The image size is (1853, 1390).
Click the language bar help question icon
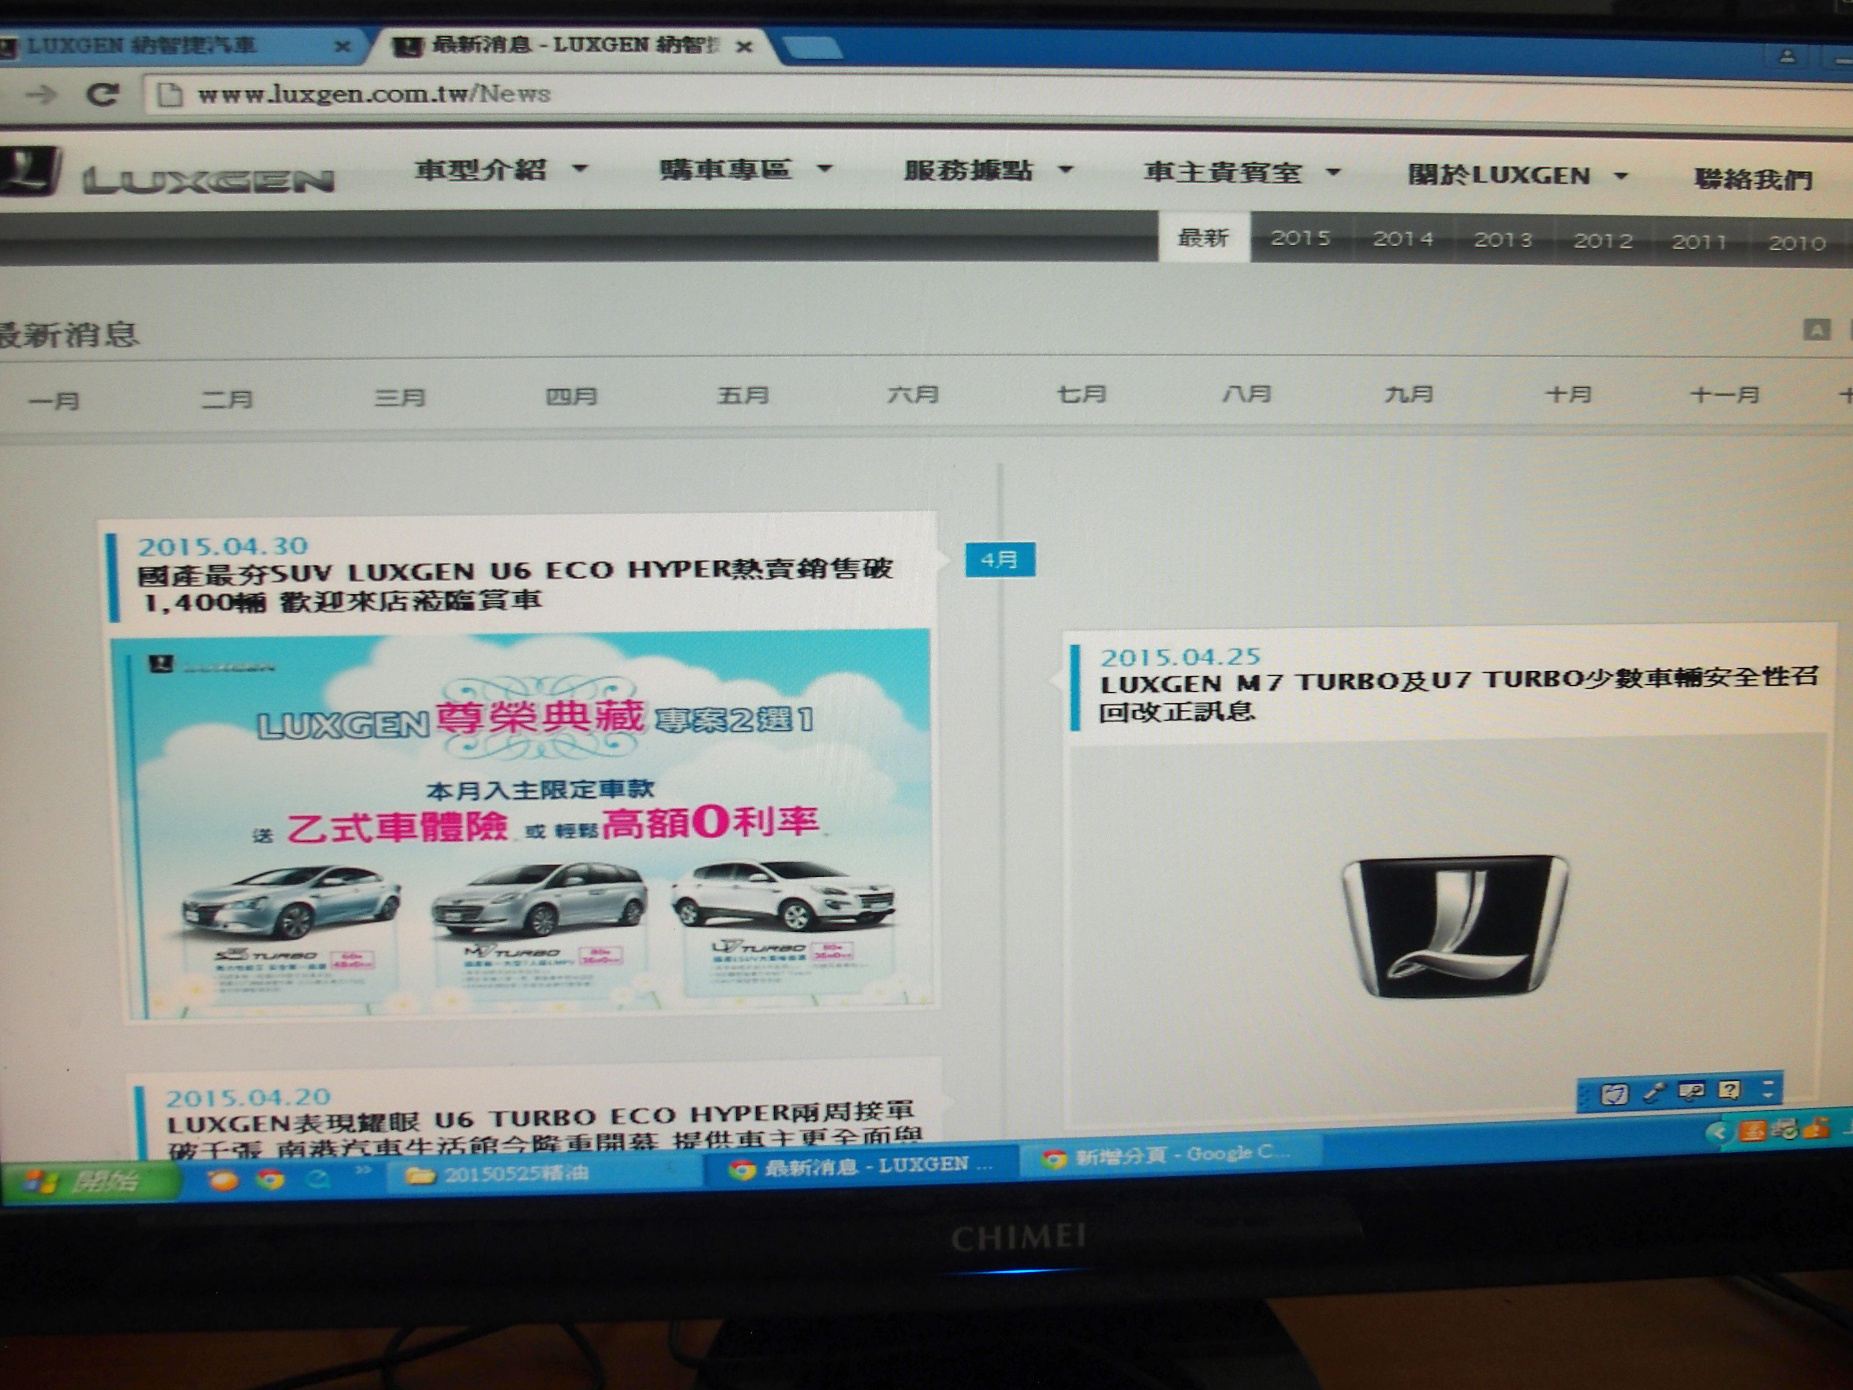[1729, 1090]
